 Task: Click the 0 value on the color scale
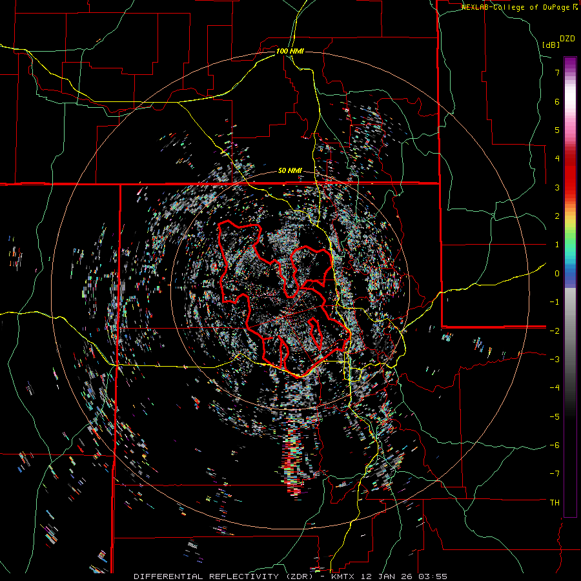tap(557, 274)
